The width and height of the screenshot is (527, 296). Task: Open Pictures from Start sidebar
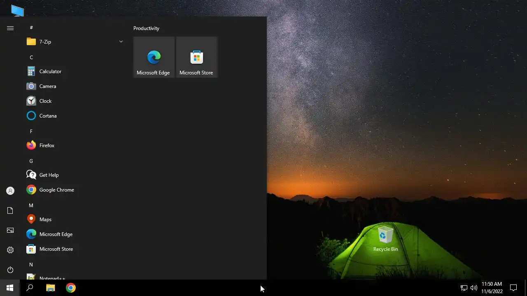[x=10, y=230]
